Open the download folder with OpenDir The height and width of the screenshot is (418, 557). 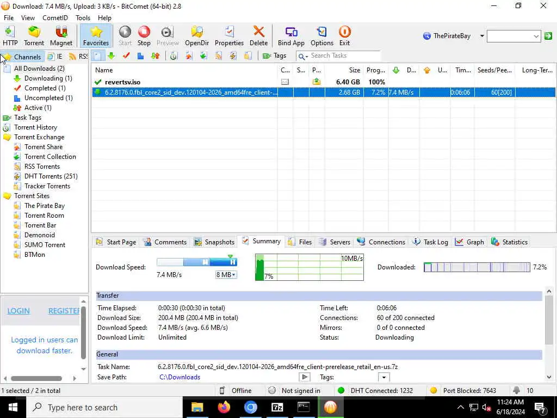(x=197, y=36)
